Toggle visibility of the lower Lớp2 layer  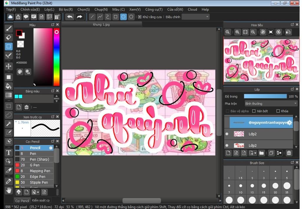tap(227, 146)
